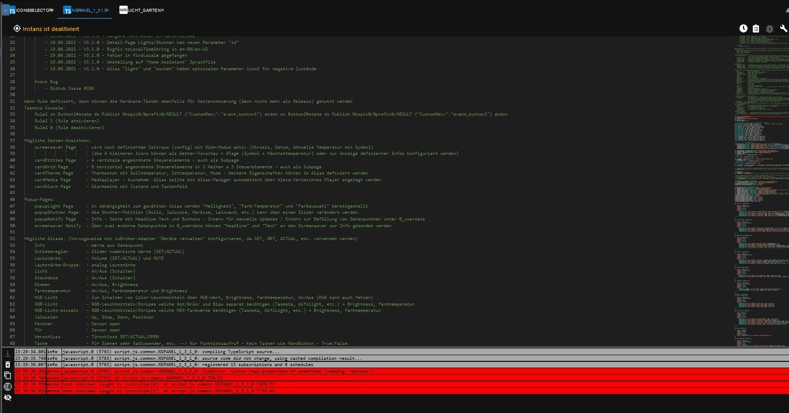Viewport: 789px width, 413px height.
Task: Click the 'cardEntities Page' line
Action: (x=136, y=160)
